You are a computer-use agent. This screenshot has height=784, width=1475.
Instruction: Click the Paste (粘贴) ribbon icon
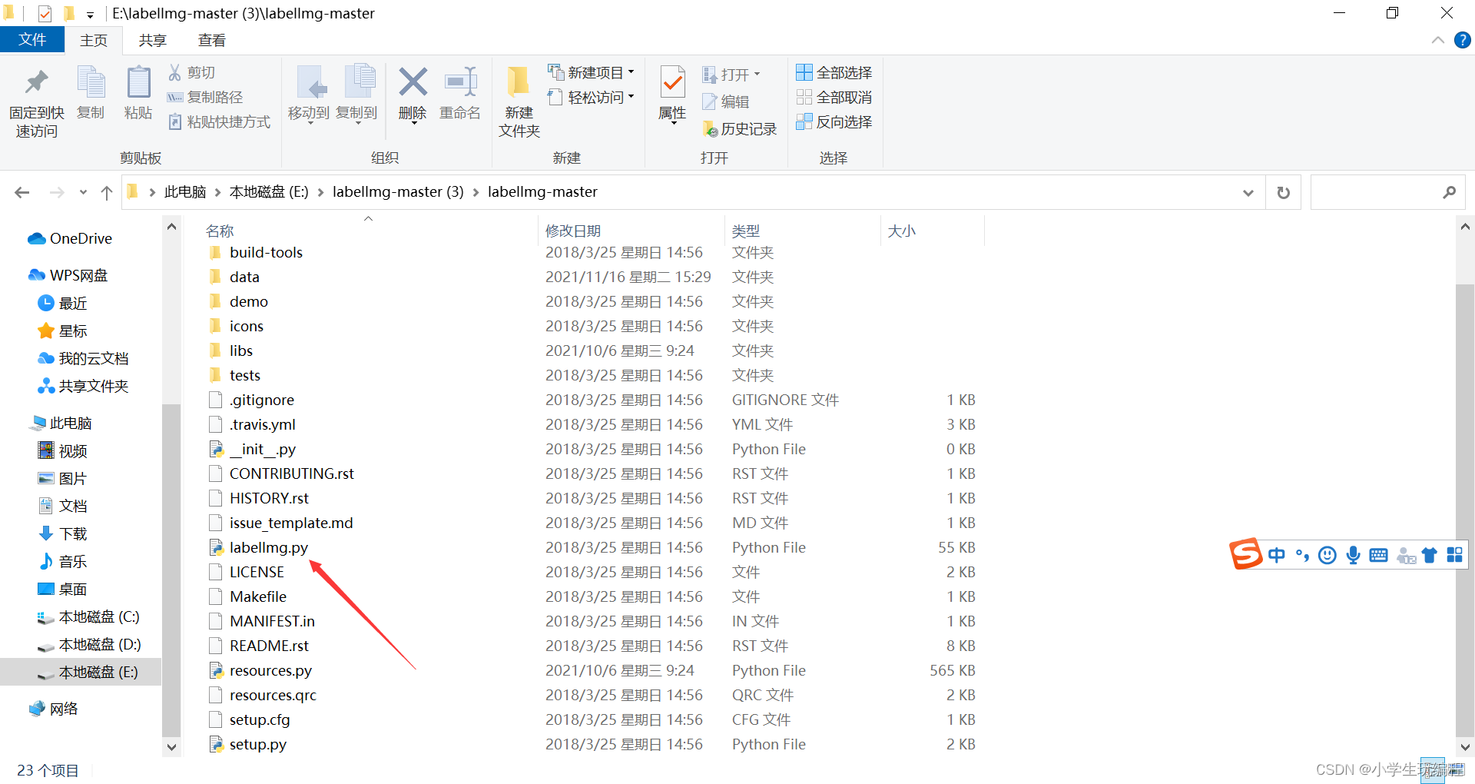click(138, 83)
